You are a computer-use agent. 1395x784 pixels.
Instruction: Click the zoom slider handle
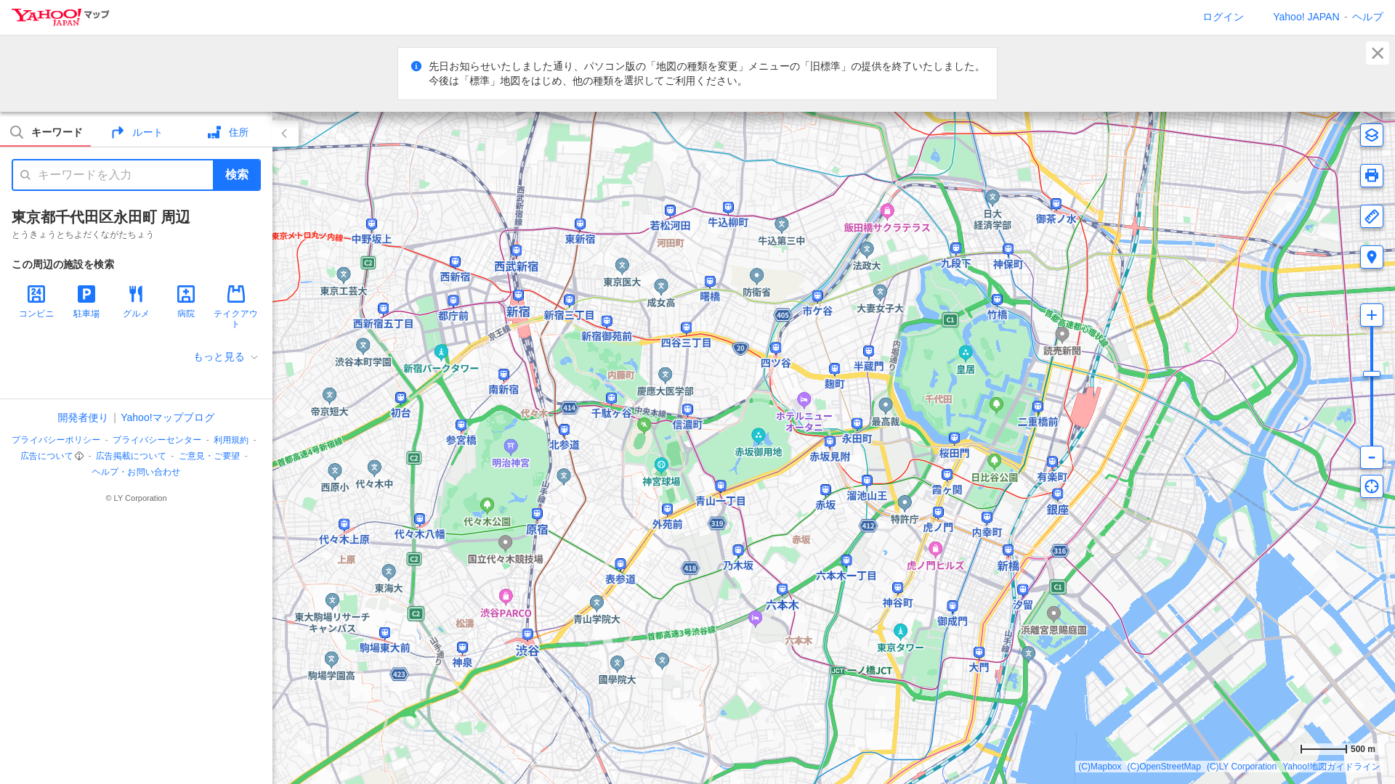[1371, 374]
